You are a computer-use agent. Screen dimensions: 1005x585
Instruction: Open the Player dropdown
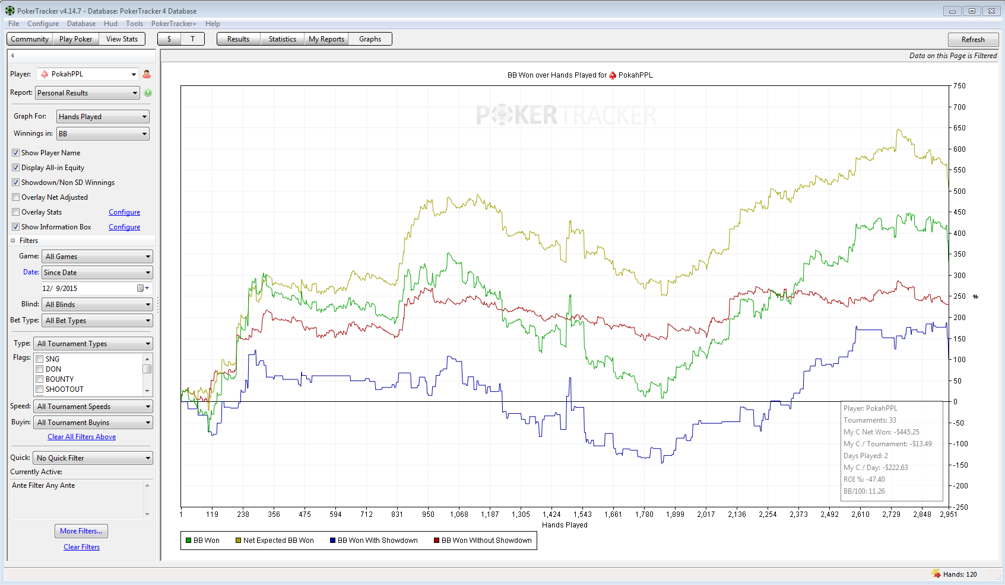(x=87, y=74)
